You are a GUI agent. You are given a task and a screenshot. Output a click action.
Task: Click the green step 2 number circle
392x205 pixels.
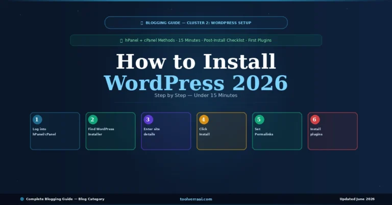[93, 120]
